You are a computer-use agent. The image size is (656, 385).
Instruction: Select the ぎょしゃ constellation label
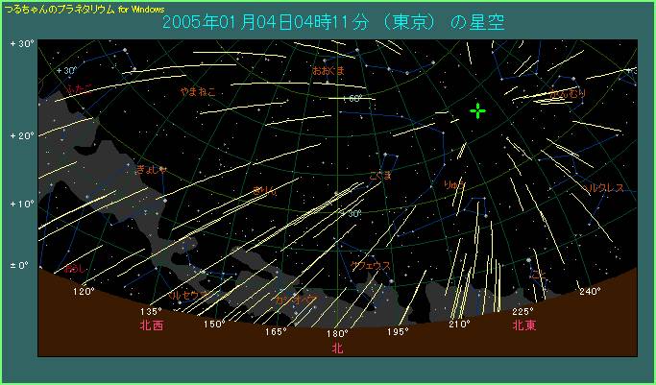tap(152, 169)
